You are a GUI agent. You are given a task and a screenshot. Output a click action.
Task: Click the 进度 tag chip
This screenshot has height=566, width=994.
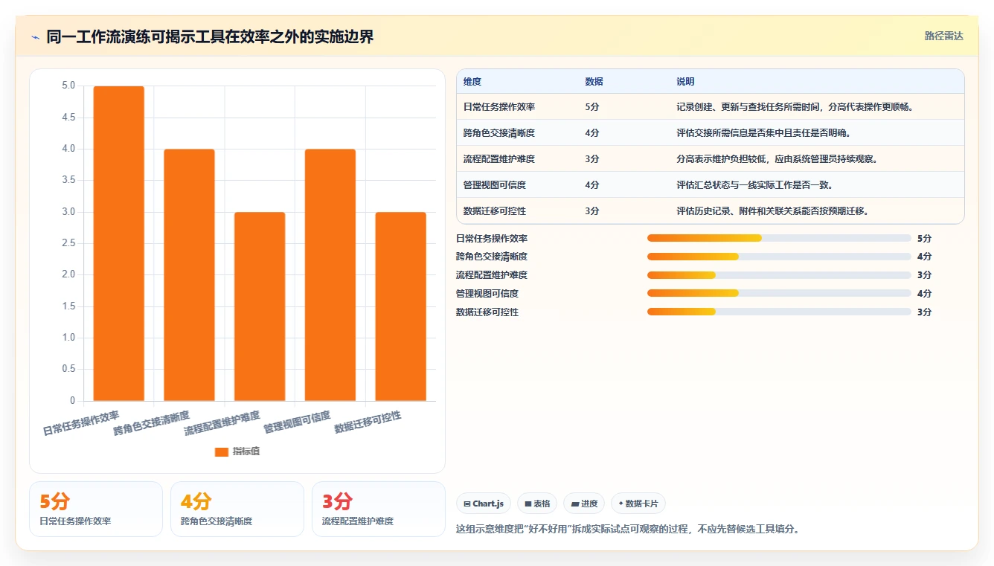coord(584,504)
